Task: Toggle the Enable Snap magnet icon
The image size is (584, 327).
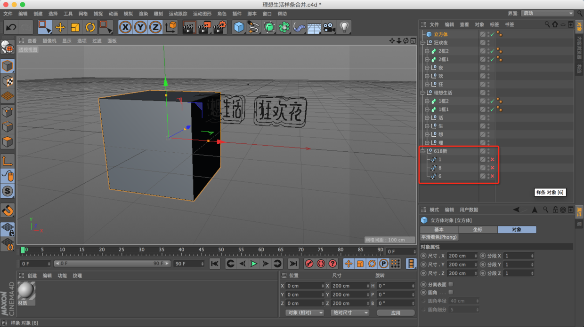Action: [7, 210]
